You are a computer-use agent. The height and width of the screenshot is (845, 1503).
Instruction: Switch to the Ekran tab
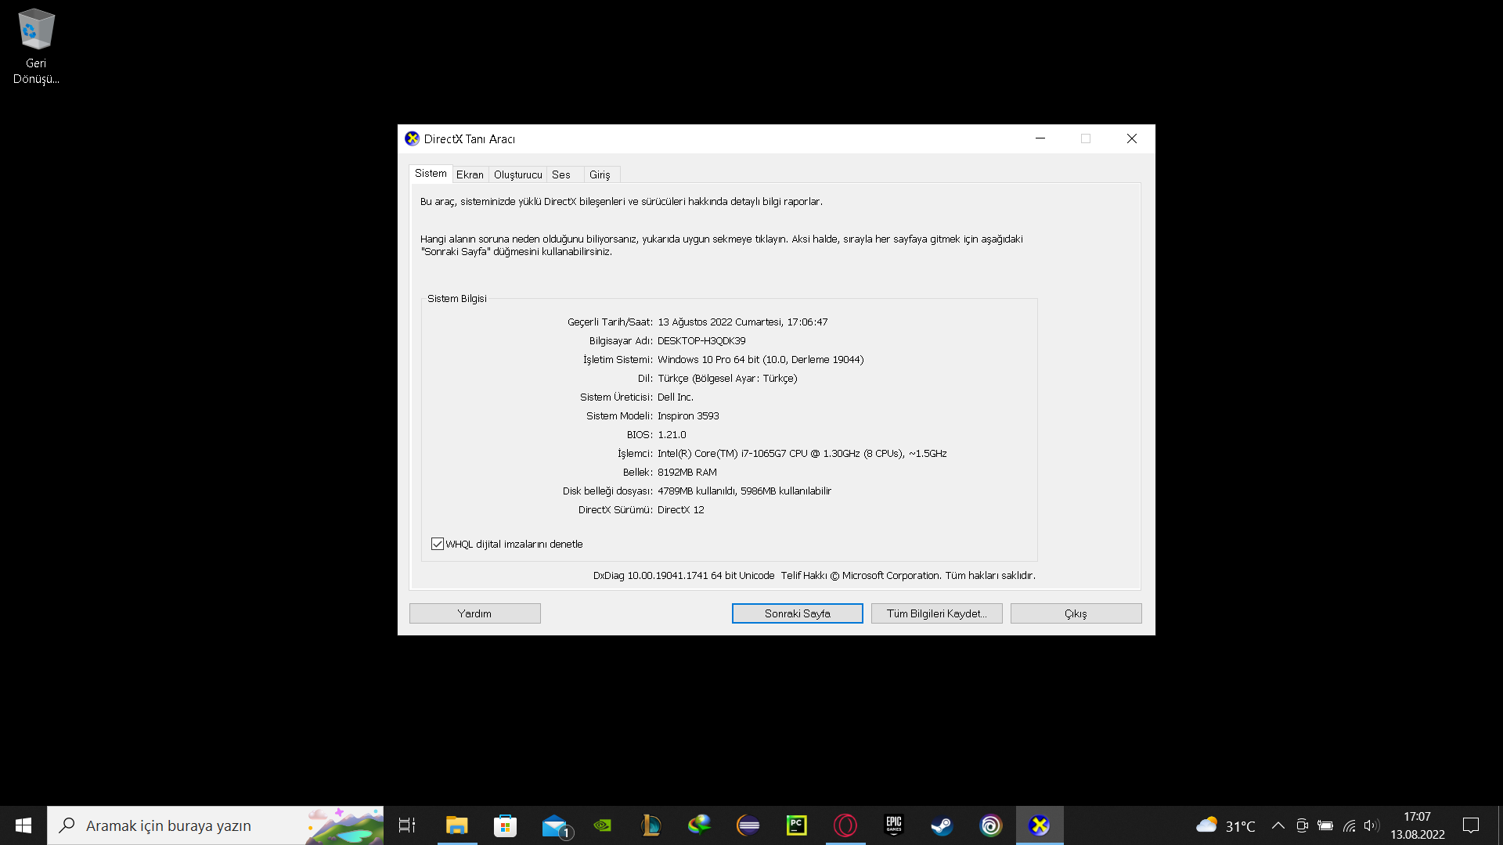point(470,174)
